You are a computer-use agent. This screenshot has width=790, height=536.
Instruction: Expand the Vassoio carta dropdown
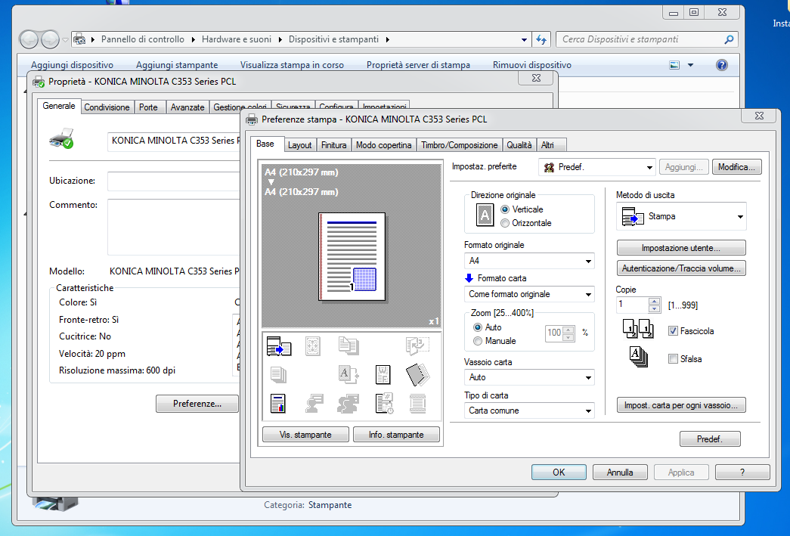point(529,377)
